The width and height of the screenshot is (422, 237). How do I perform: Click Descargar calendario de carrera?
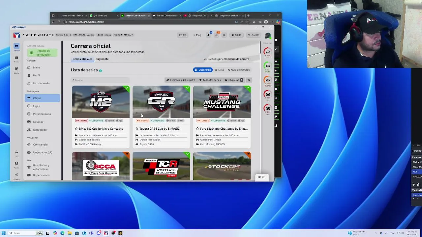[227, 59]
